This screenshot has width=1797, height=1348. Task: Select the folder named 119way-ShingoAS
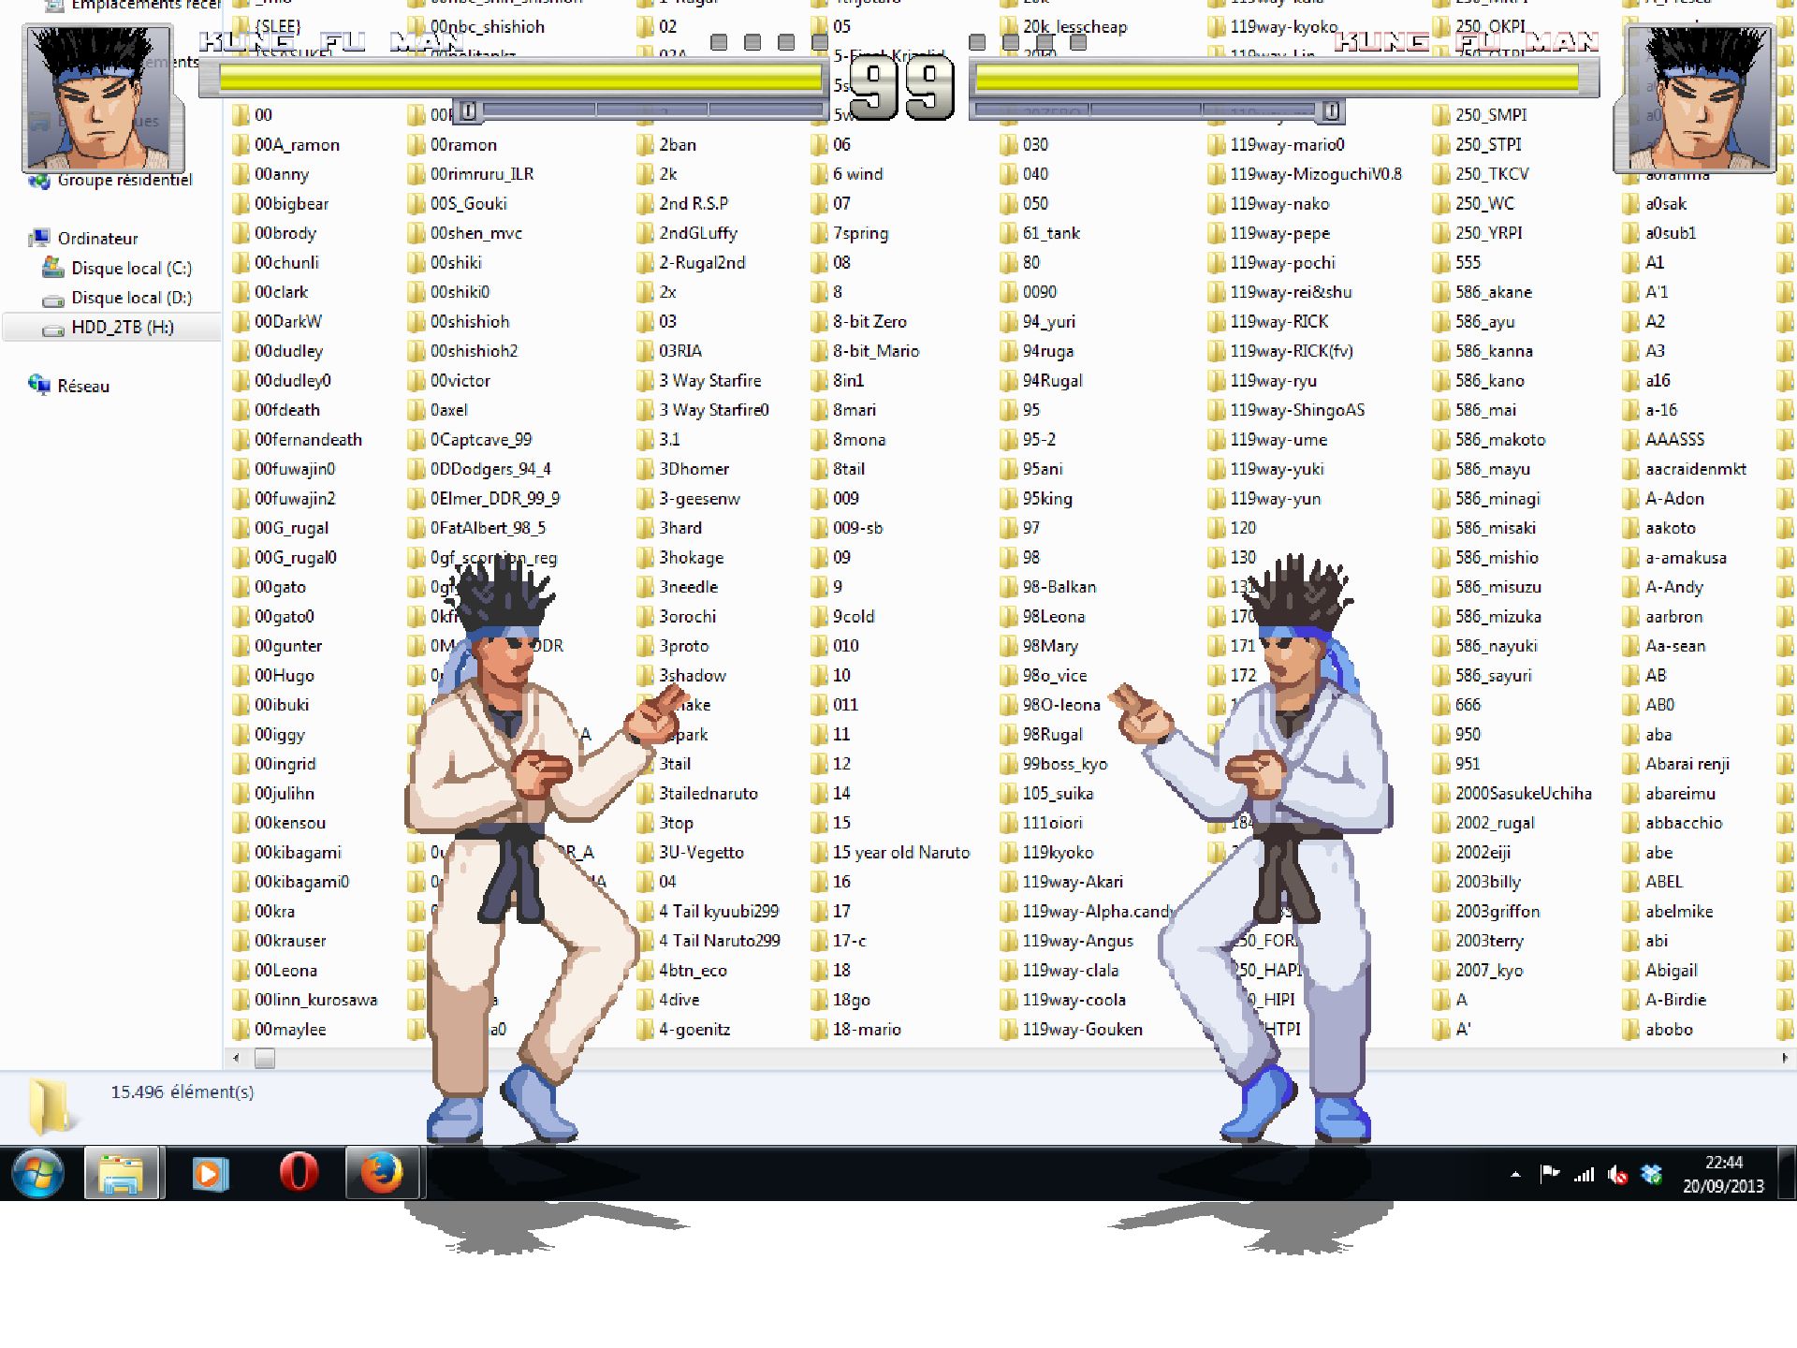click(x=1297, y=410)
